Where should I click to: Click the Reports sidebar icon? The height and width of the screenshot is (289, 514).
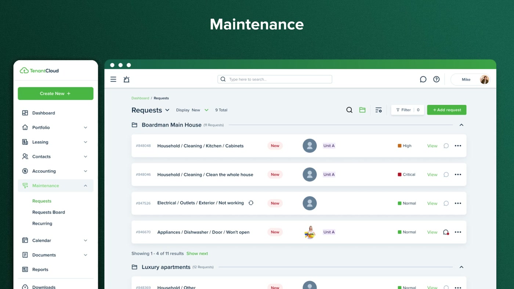tap(25, 270)
